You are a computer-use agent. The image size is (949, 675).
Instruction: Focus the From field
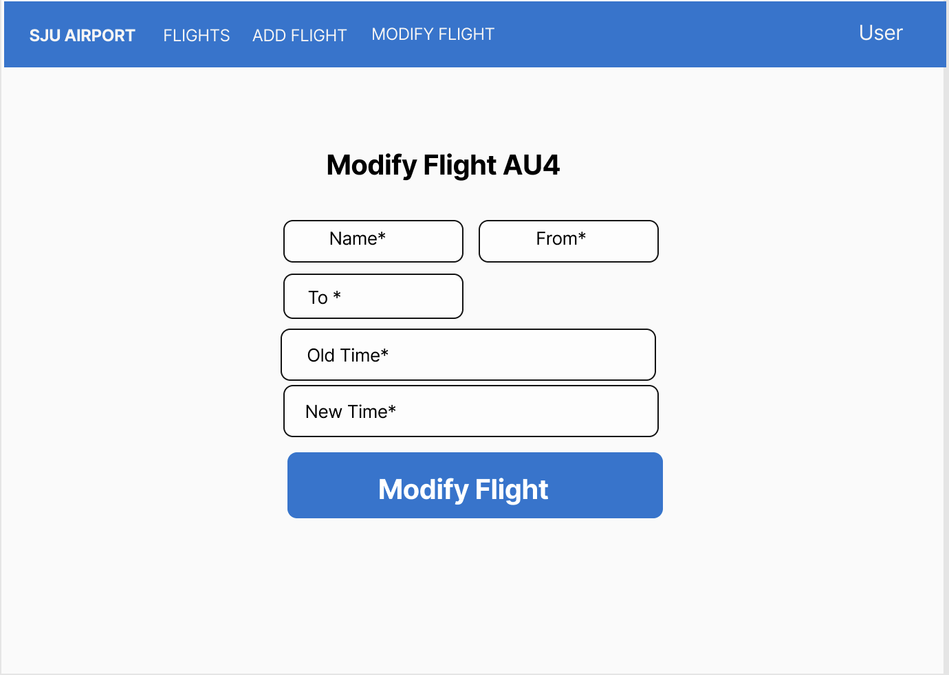[568, 241]
